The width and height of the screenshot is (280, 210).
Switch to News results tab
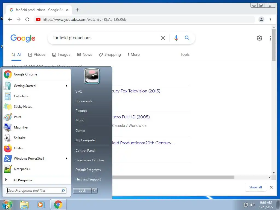(x=85, y=54)
